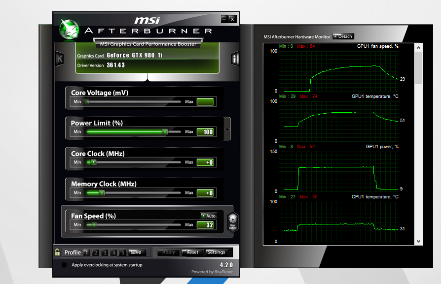Select profile slot 3
This screenshot has height=284, width=441.
105,252
